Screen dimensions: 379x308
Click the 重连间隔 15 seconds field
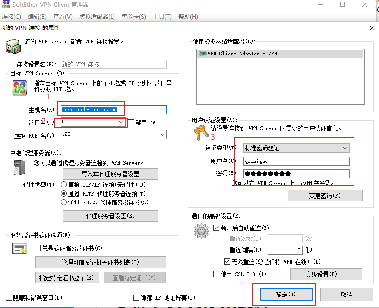[x=285, y=250]
